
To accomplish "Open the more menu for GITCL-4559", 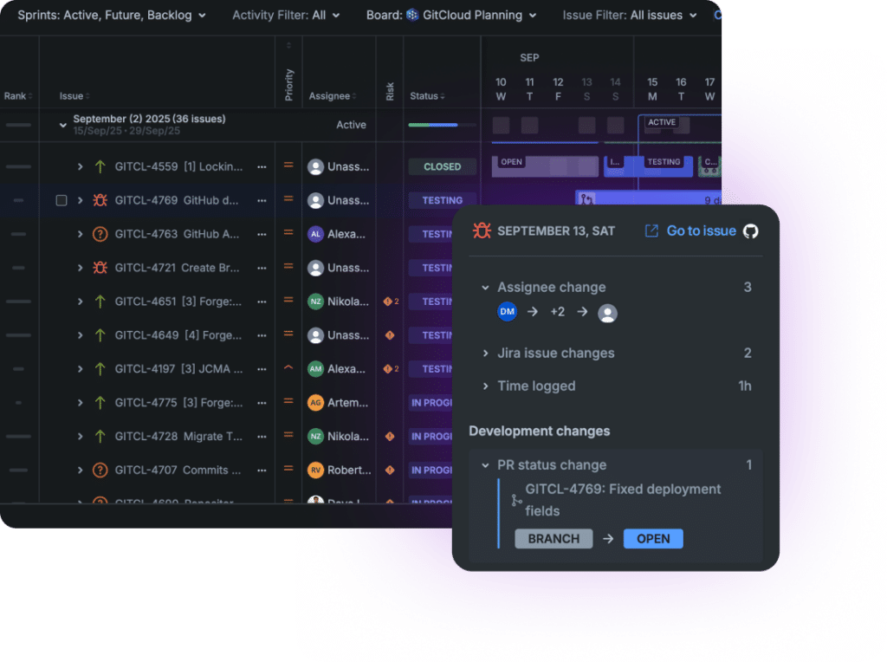I will click(262, 167).
